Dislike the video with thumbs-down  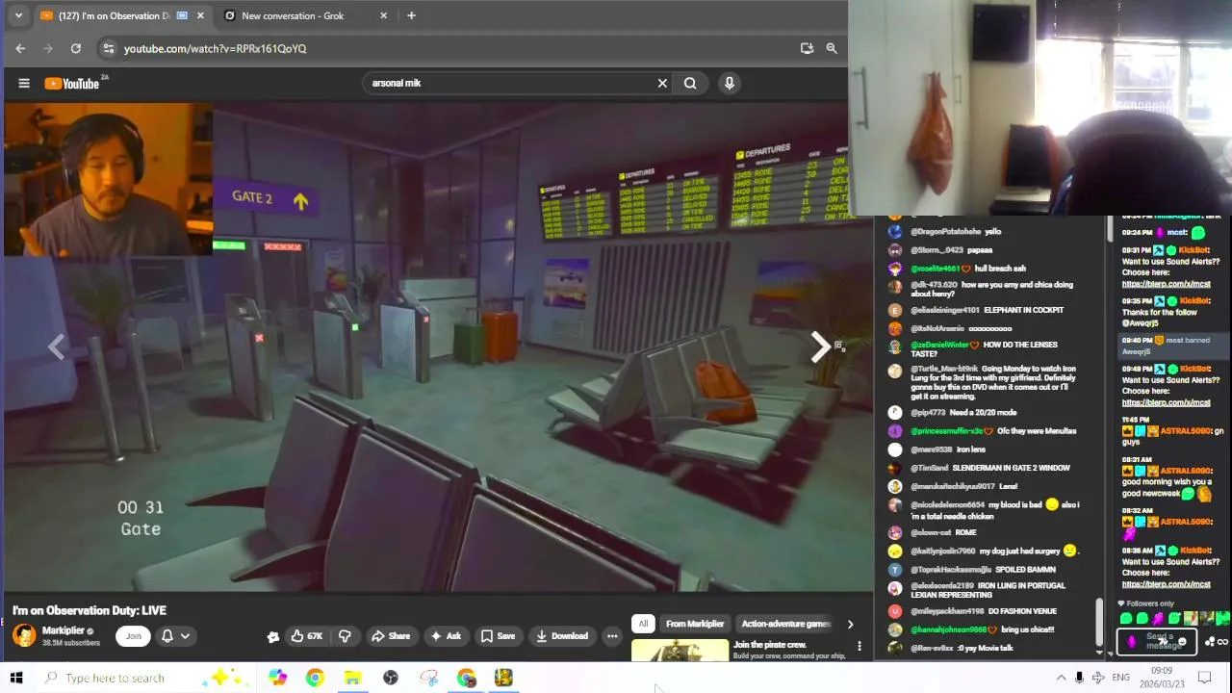pyautogui.click(x=345, y=636)
